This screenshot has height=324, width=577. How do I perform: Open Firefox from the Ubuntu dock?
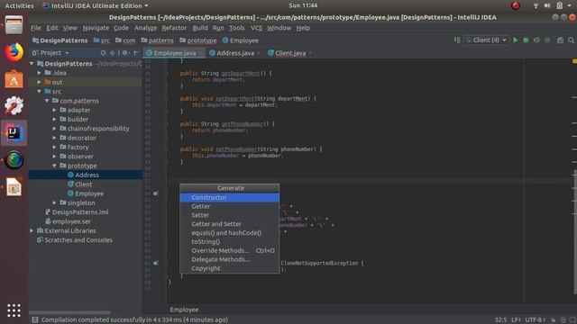click(14, 52)
